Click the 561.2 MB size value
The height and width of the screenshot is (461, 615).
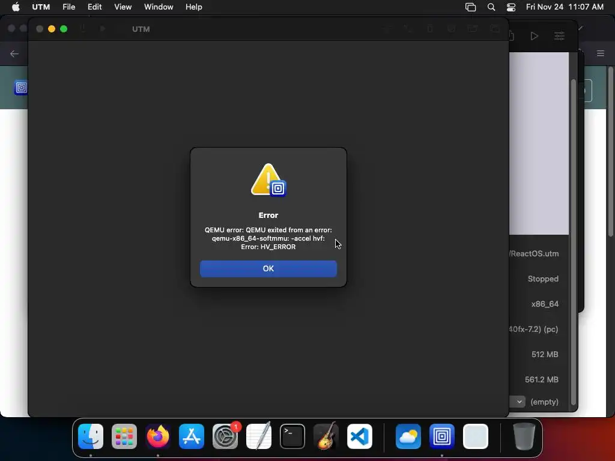click(542, 379)
